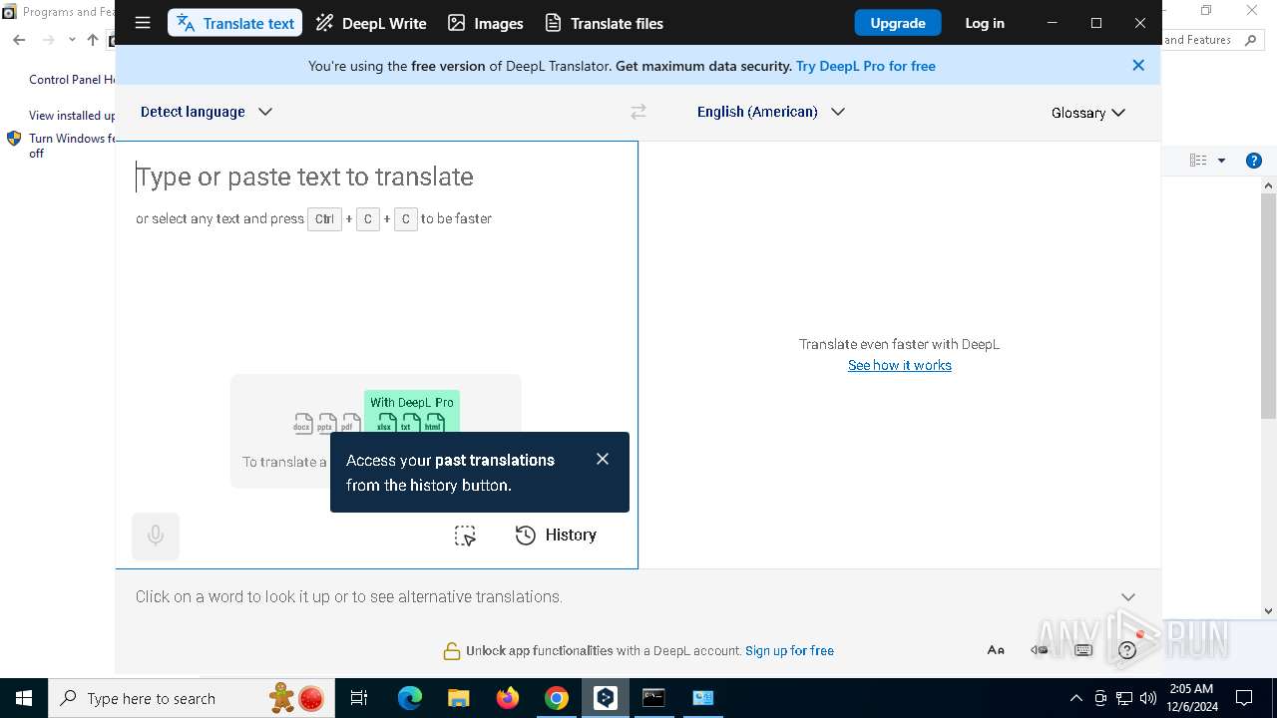Open help in Programs and Features window
This screenshot has width=1277, height=718.
click(x=1254, y=161)
